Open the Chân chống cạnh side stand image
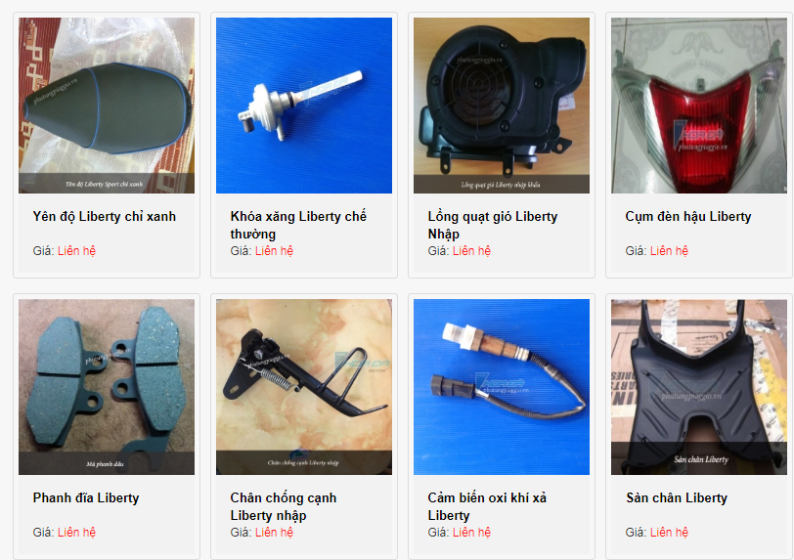 304,387
